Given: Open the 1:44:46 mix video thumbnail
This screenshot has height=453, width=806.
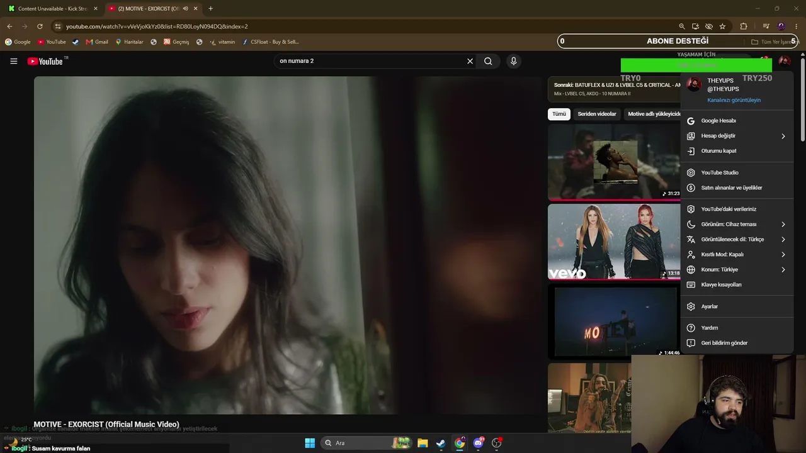Looking at the screenshot, I should 614,321.
